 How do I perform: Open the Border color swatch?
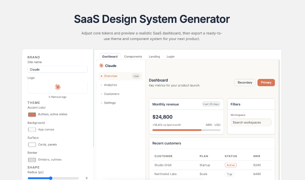click(x=32, y=160)
